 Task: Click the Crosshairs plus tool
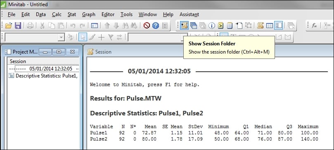[x=101, y=37]
